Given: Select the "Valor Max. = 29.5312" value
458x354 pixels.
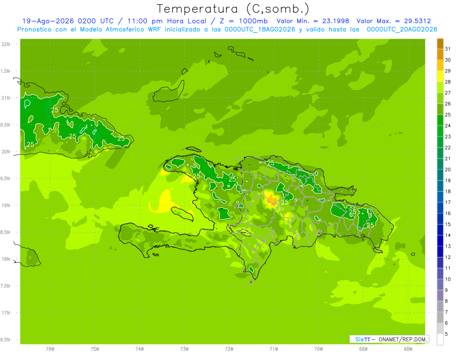Looking at the screenshot, I should coord(393,21).
